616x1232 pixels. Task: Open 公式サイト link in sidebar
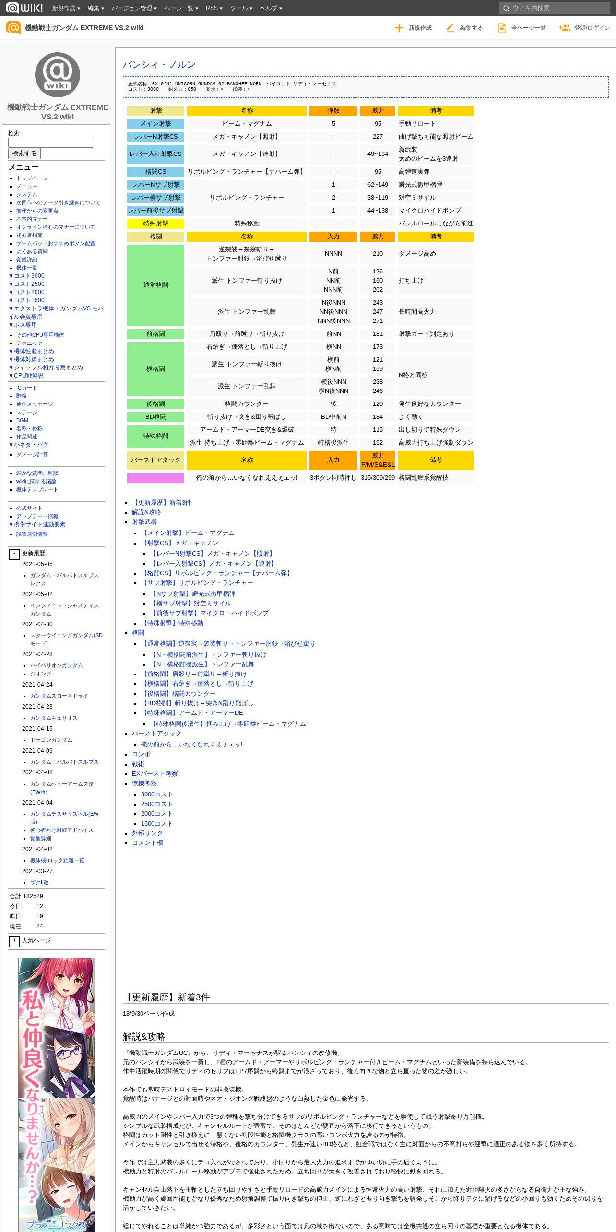29,508
